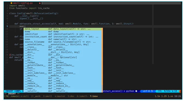Pick __annotations__ from completion list

pos(63,45)
